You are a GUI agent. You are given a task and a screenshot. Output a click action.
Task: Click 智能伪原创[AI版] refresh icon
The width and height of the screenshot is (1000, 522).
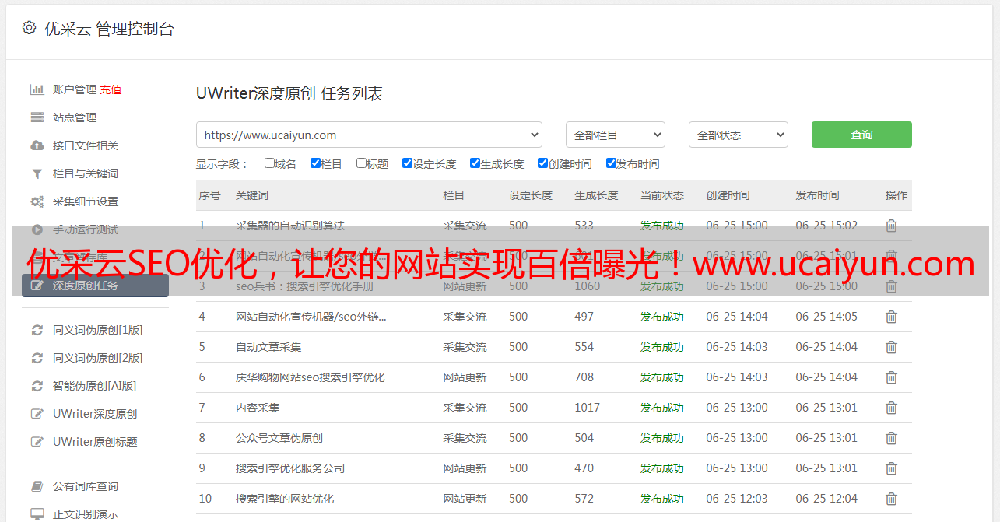click(37, 386)
